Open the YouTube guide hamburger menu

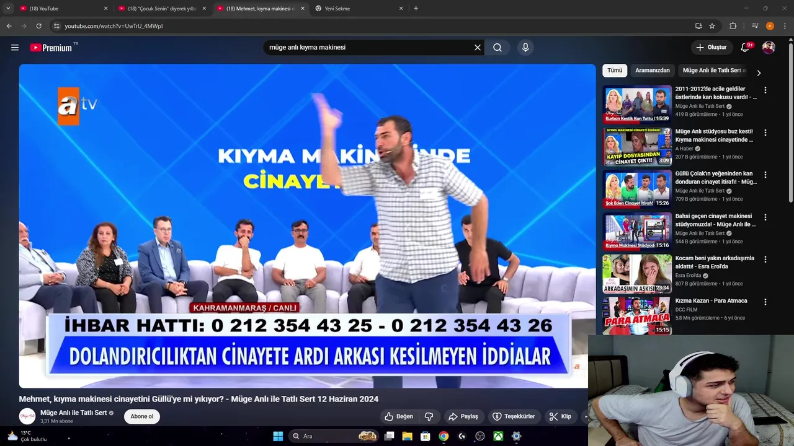pyautogui.click(x=15, y=47)
